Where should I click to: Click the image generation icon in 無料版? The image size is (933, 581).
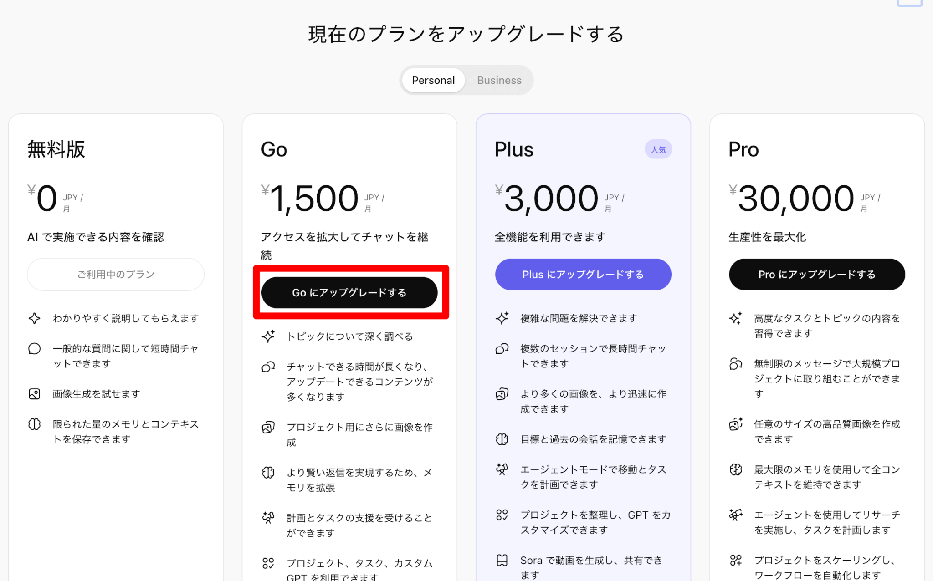point(35,394)
